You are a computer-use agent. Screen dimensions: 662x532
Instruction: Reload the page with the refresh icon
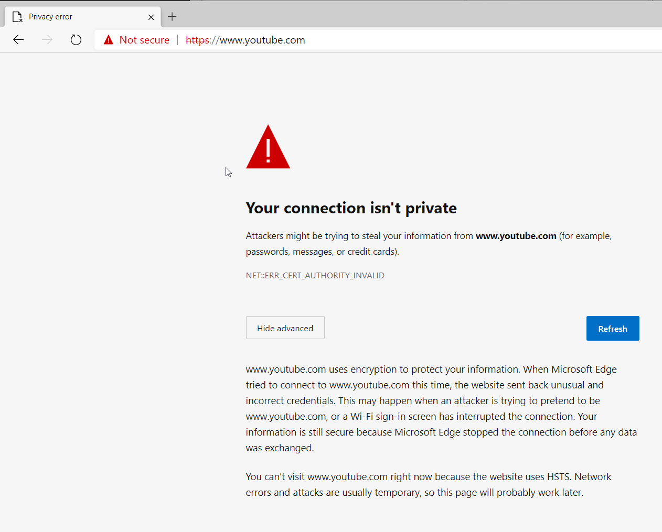[76, 40]
